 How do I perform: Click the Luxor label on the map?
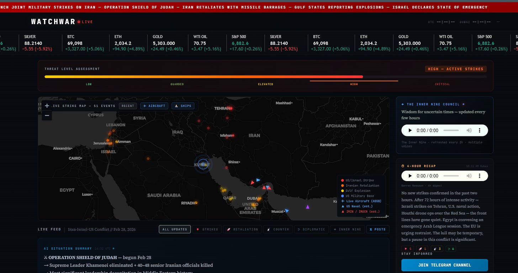(87, 195)
